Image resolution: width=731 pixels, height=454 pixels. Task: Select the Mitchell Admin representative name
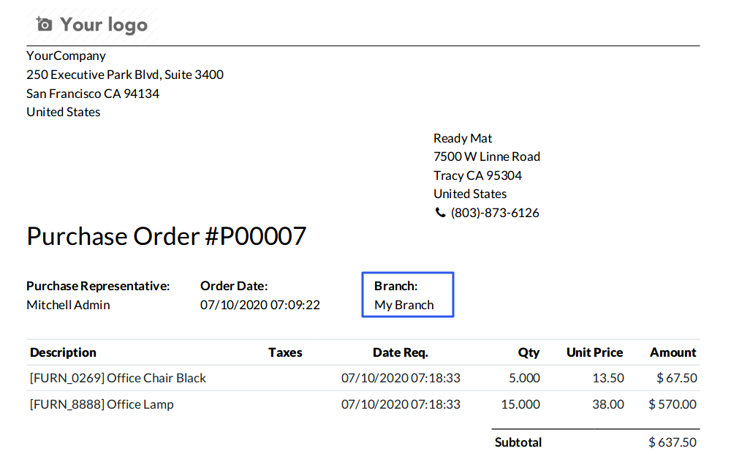[68, 305]
